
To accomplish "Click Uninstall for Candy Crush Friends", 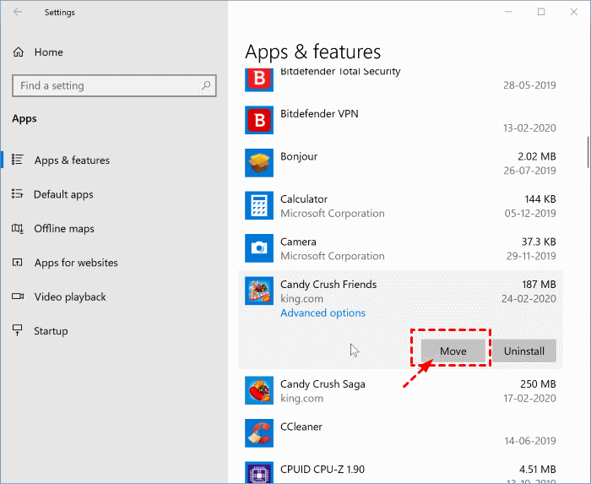I will pos(524,351).
